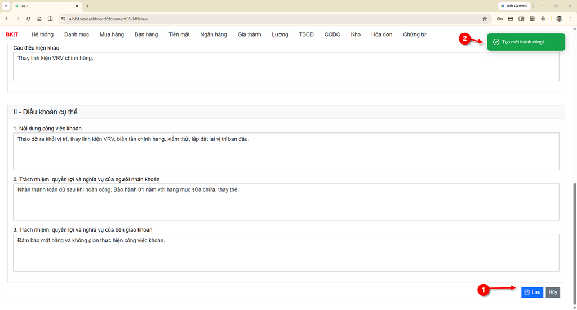Click the Các điều kiện khác text area
Viewport: 577px width, 310px height.
click(286, 67)
